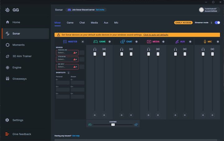Click the Game personal volume slider handle

95,54
